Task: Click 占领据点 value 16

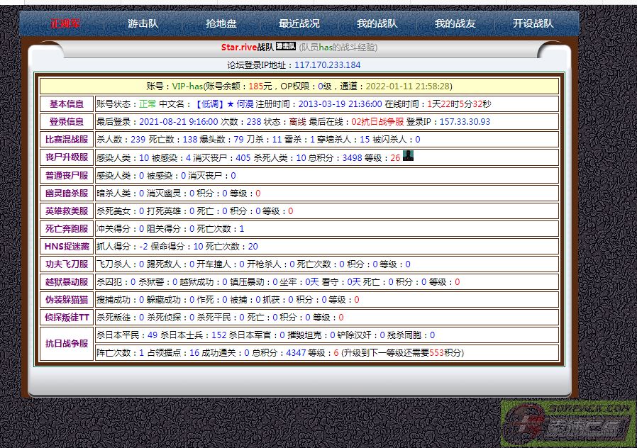Action: click(194, 352)
